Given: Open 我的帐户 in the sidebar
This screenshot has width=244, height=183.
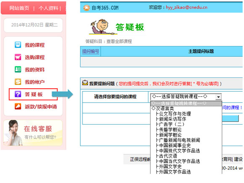Looking at the screenshot, I should 34,82.
